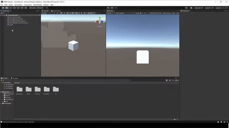The image size is (229, 128).
Task: Open the Help menu
Action: [x=52, y=5]
